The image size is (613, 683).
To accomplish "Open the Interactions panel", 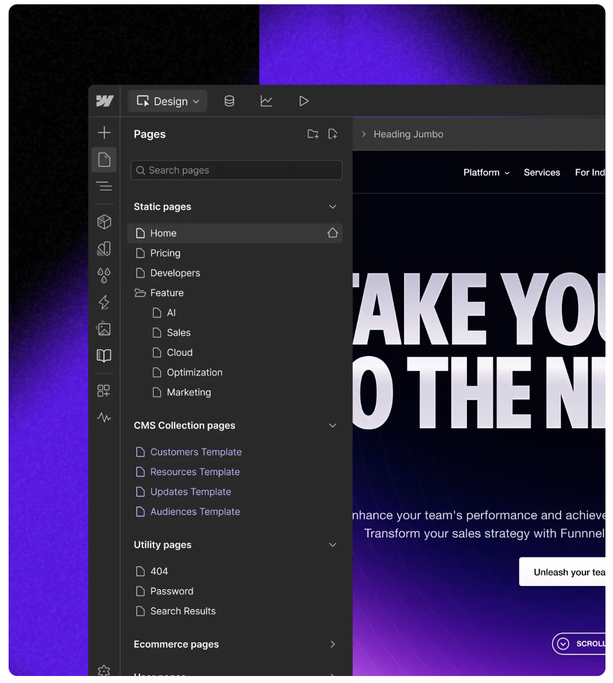I will (104, 302).
